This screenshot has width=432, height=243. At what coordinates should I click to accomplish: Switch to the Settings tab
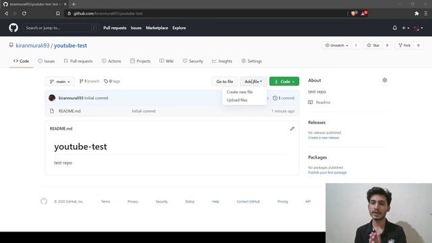pyautogui.click(x=252, y=61)
